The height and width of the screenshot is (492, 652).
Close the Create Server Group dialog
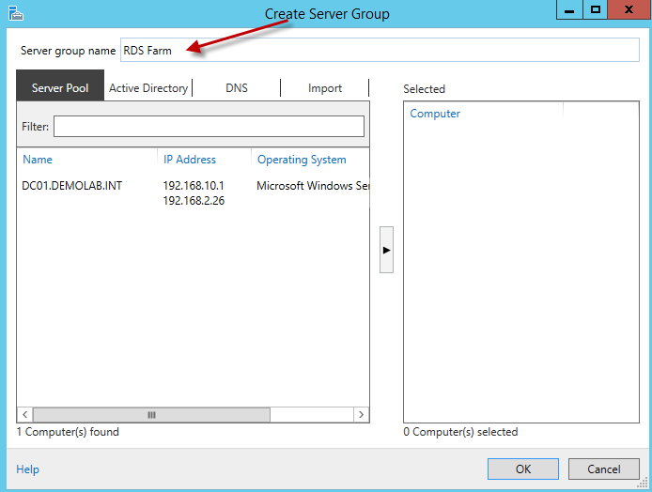pos(629,9)
